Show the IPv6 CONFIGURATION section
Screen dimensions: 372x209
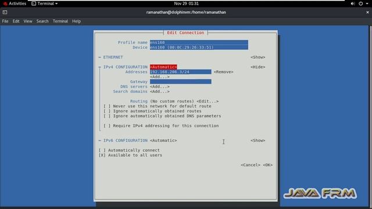258,140
